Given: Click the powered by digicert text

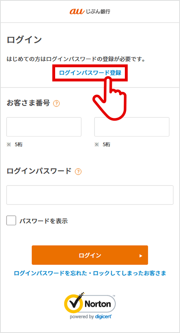Looking at the screenshot, I should [91, 317].
